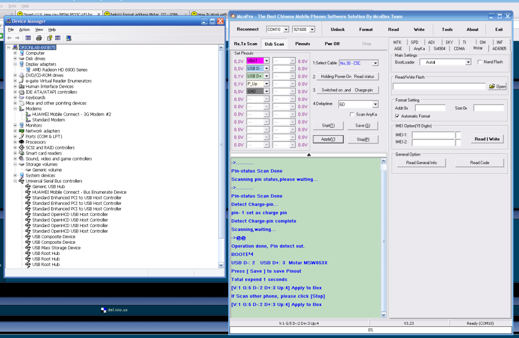This screenshot has width=519, height=338.
Task: Enable the Nand Flash checkbox
Action: click(480, 62)
